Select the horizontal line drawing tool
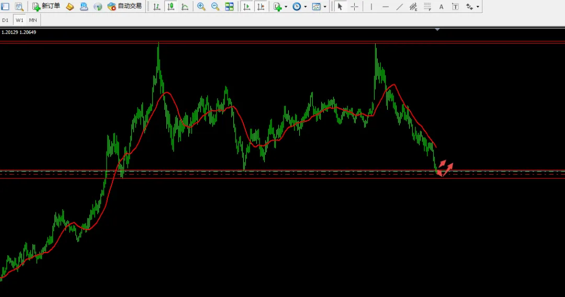 click(x=386, y=6)
